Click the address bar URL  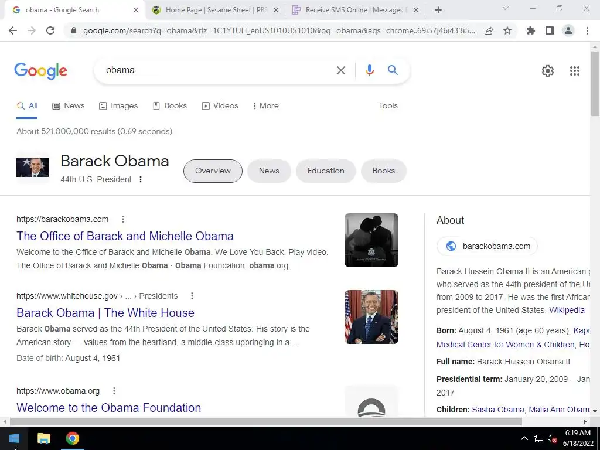pyautogui.click(x=279, y=30)
